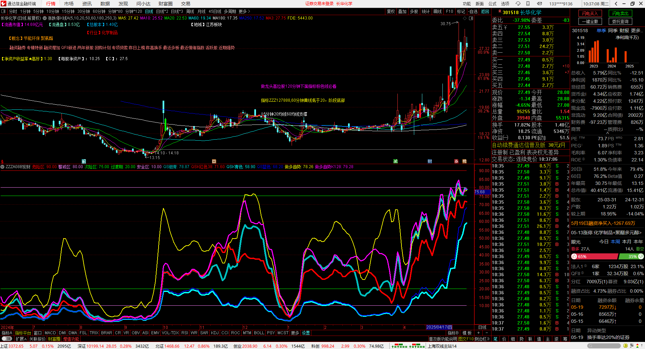Click the 价 price-distribution tab icon
The height and width of the screenshot is (349, 645).
pos(504,339)
